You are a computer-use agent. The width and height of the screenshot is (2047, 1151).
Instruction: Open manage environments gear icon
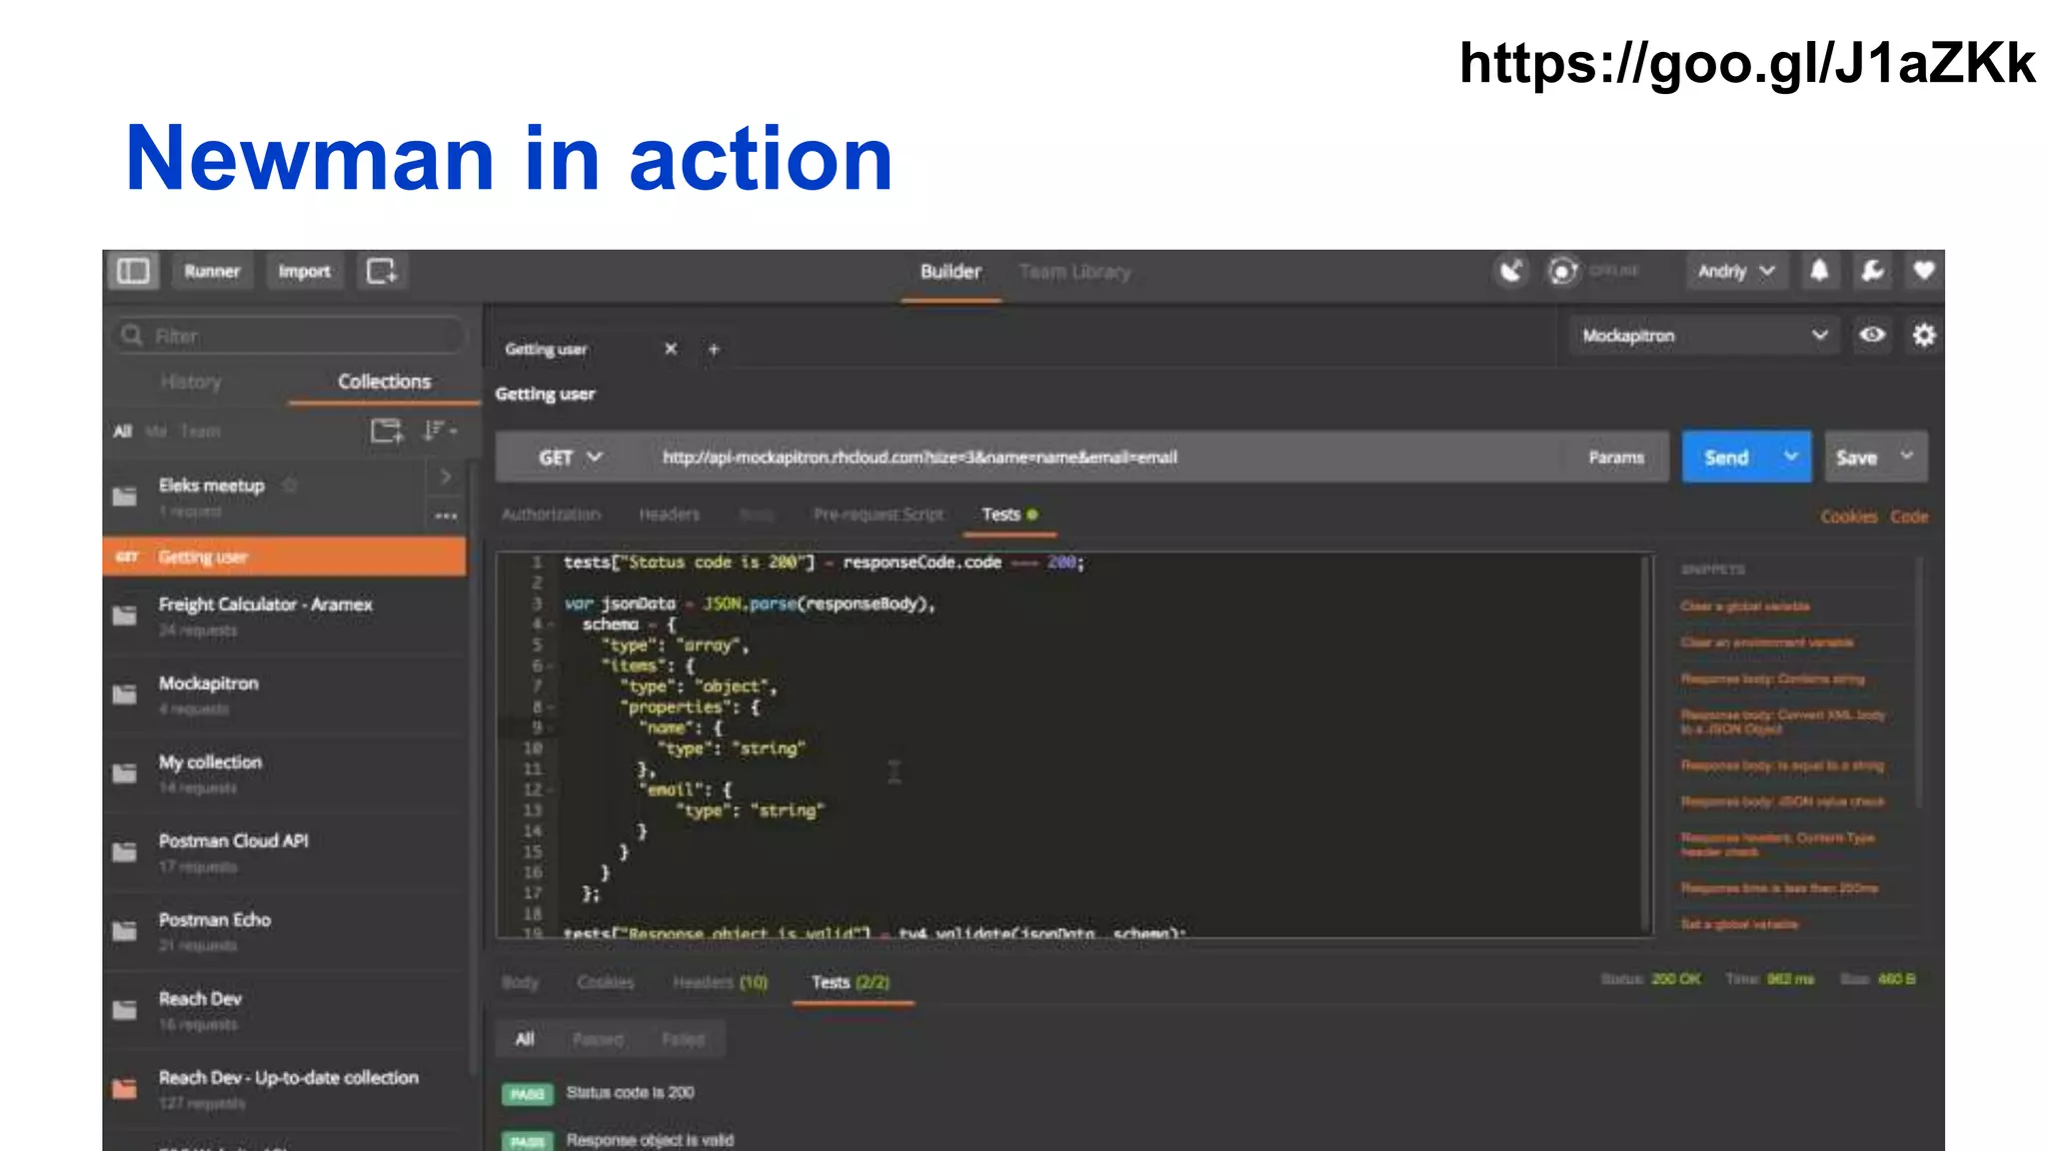tap(1923, 335)
